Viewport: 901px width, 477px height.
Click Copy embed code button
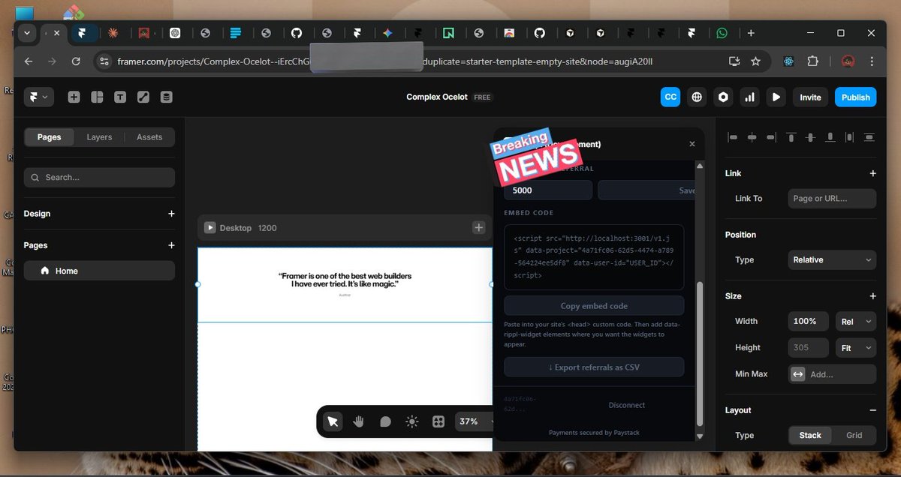pos(594,306)
